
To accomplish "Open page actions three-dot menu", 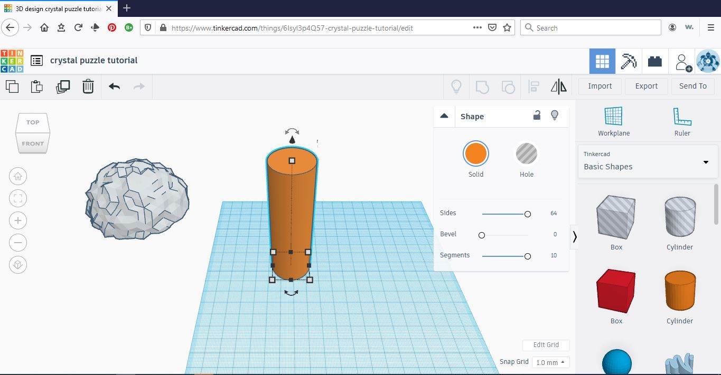I will pos(477,28).
